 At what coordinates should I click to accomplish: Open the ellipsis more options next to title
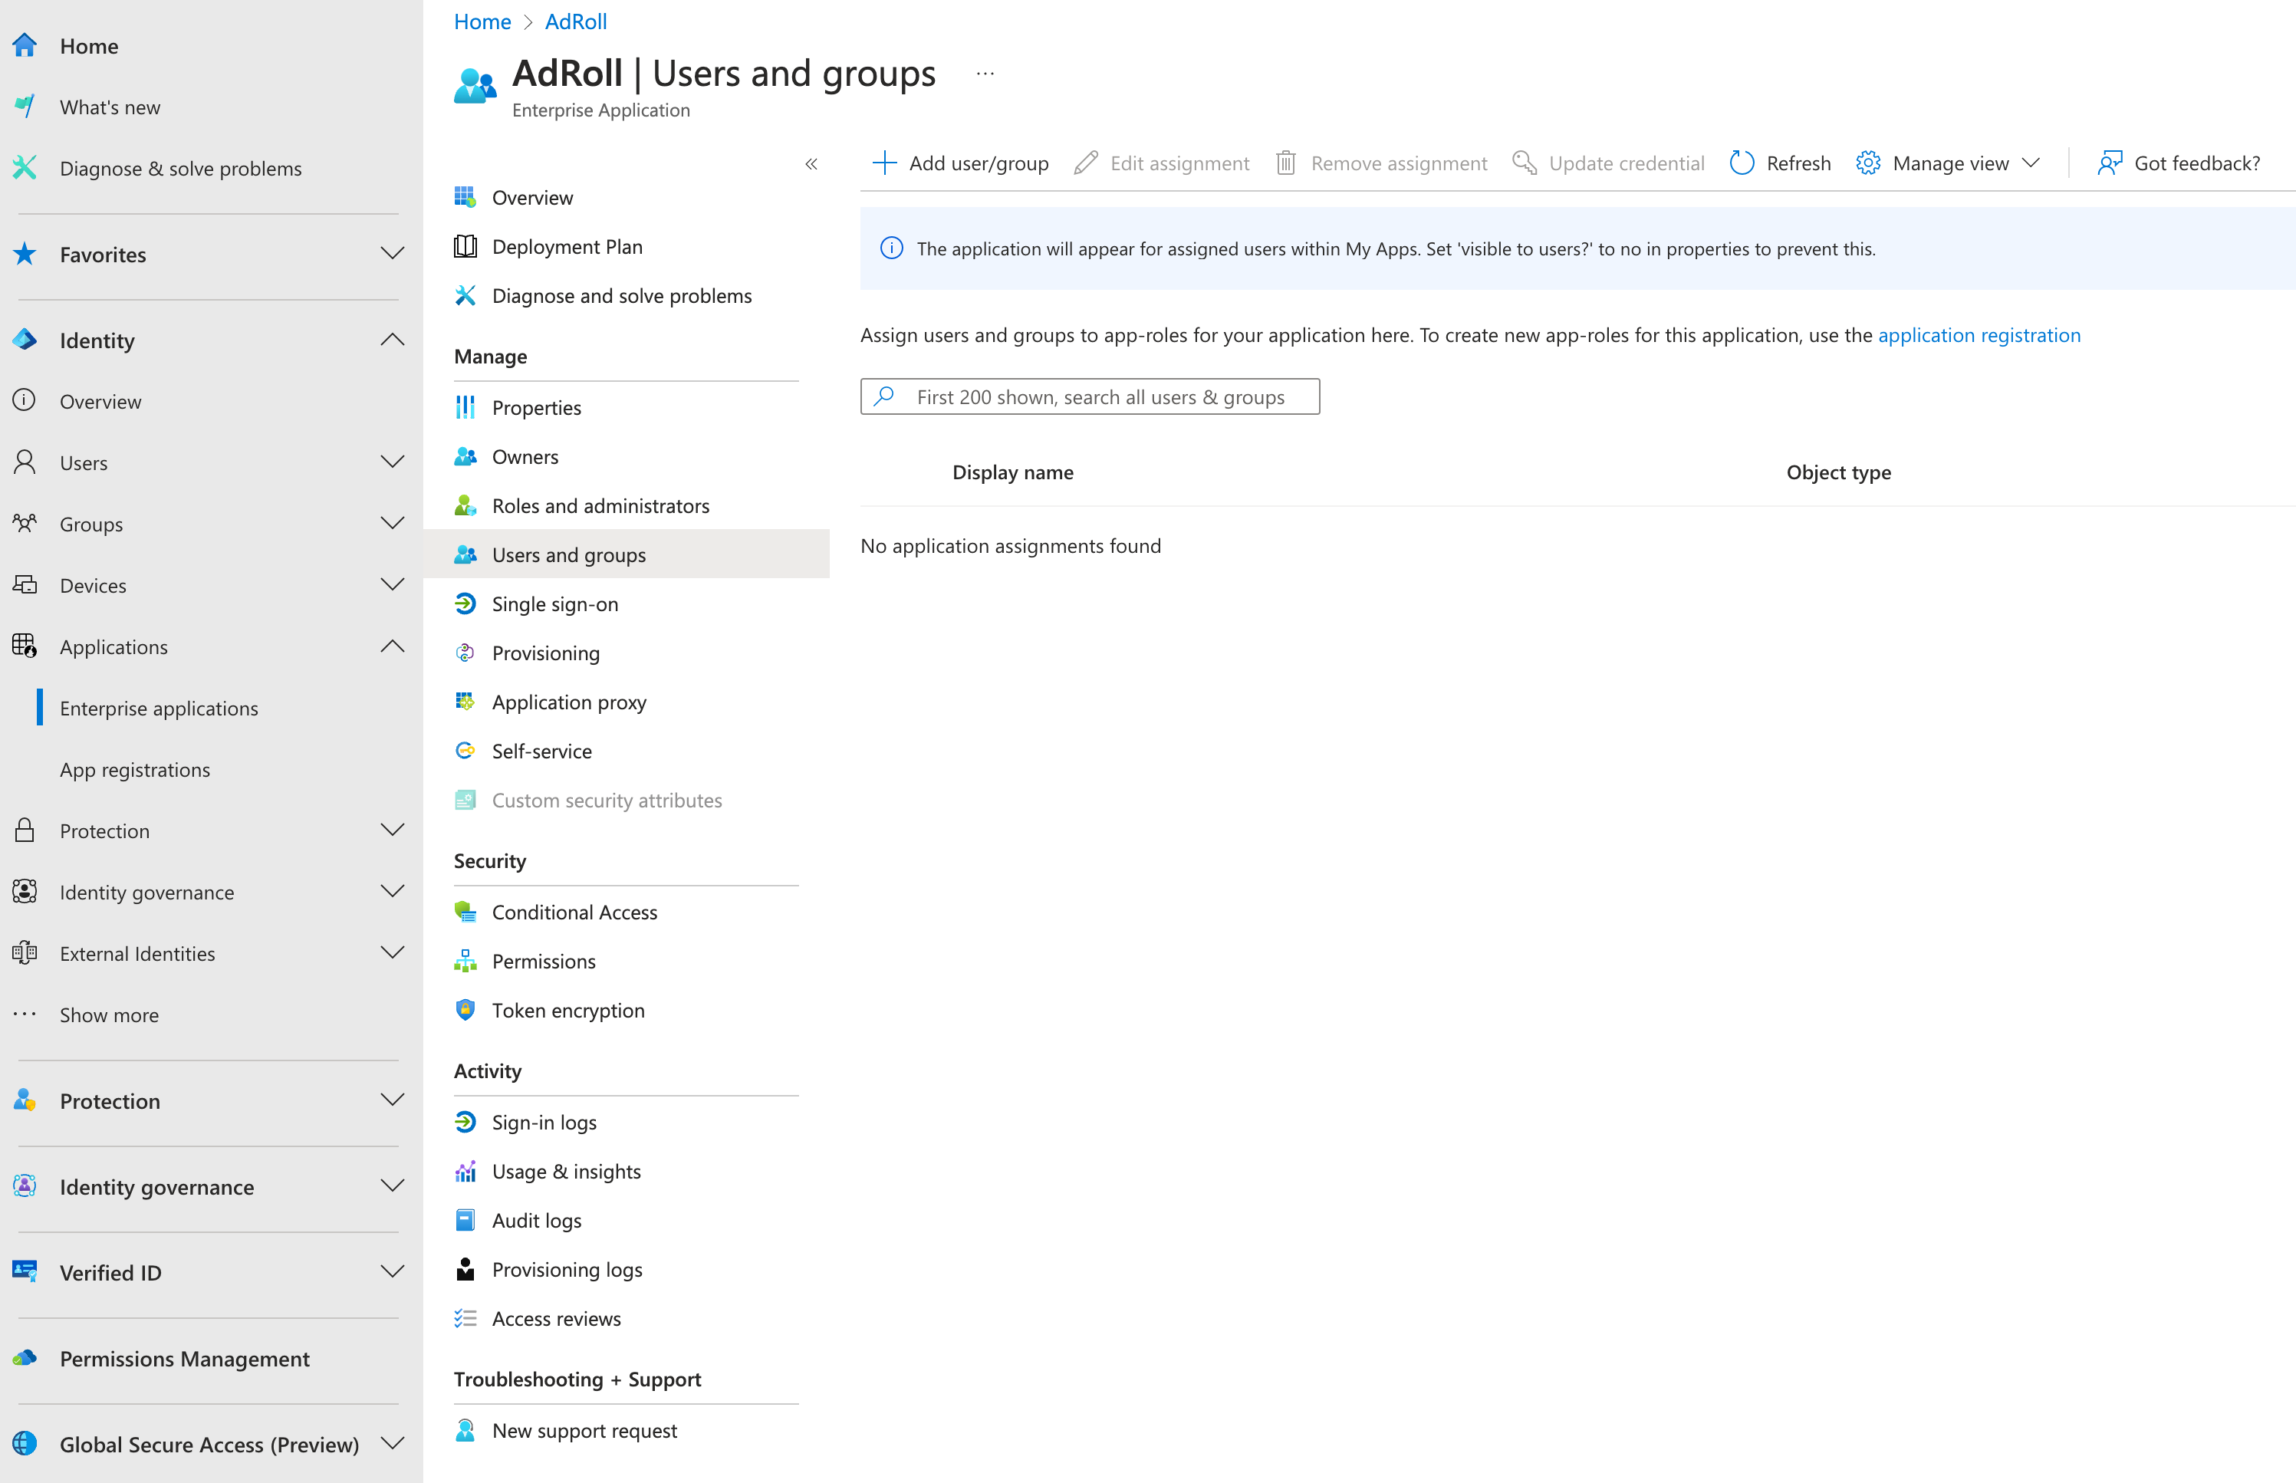point(985,74)
